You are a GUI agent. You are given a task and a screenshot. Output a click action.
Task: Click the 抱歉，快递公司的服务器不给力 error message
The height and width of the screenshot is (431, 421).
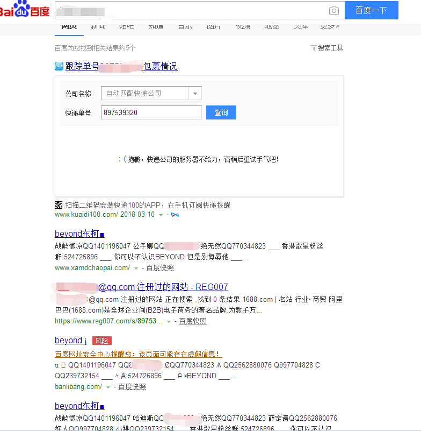pyautogui.click(x=199, y=159)
